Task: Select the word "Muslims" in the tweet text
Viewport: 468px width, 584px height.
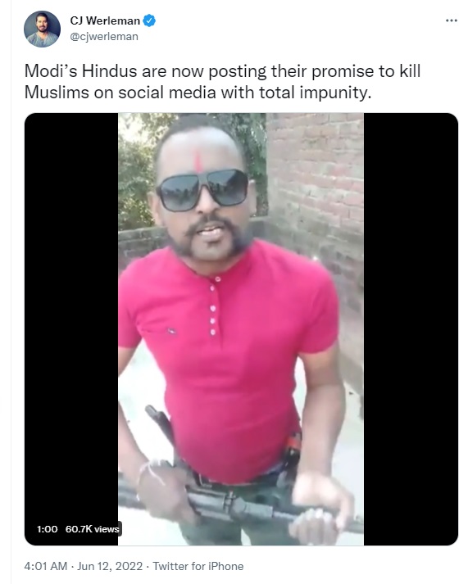Action: pos(57,93)
